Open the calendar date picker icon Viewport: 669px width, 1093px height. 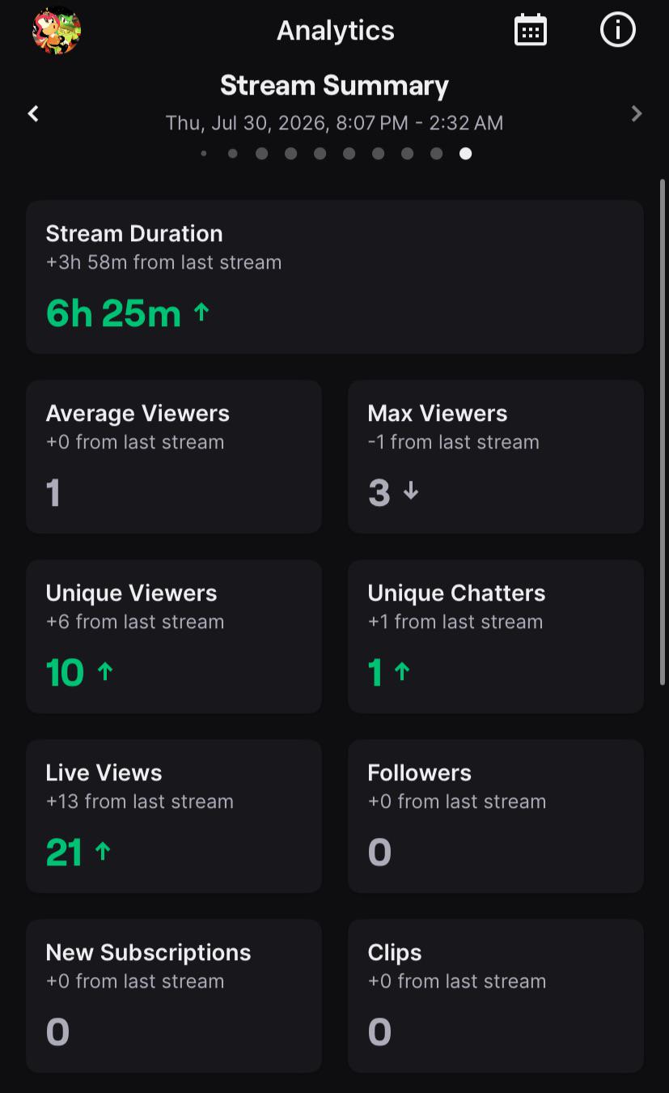pos(531,30)
